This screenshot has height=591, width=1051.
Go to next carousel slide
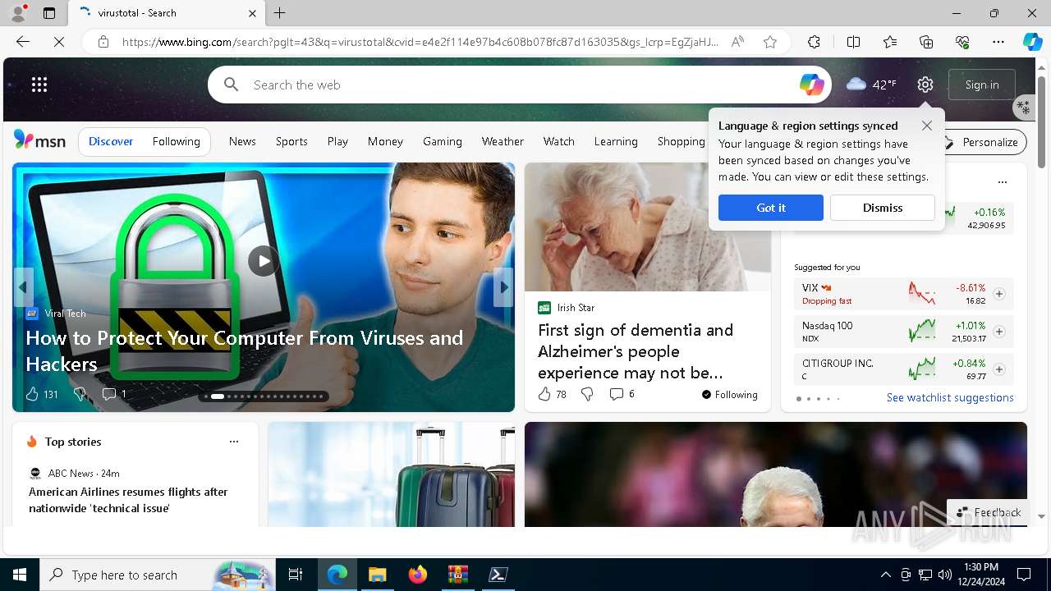[x=503, y=287]
